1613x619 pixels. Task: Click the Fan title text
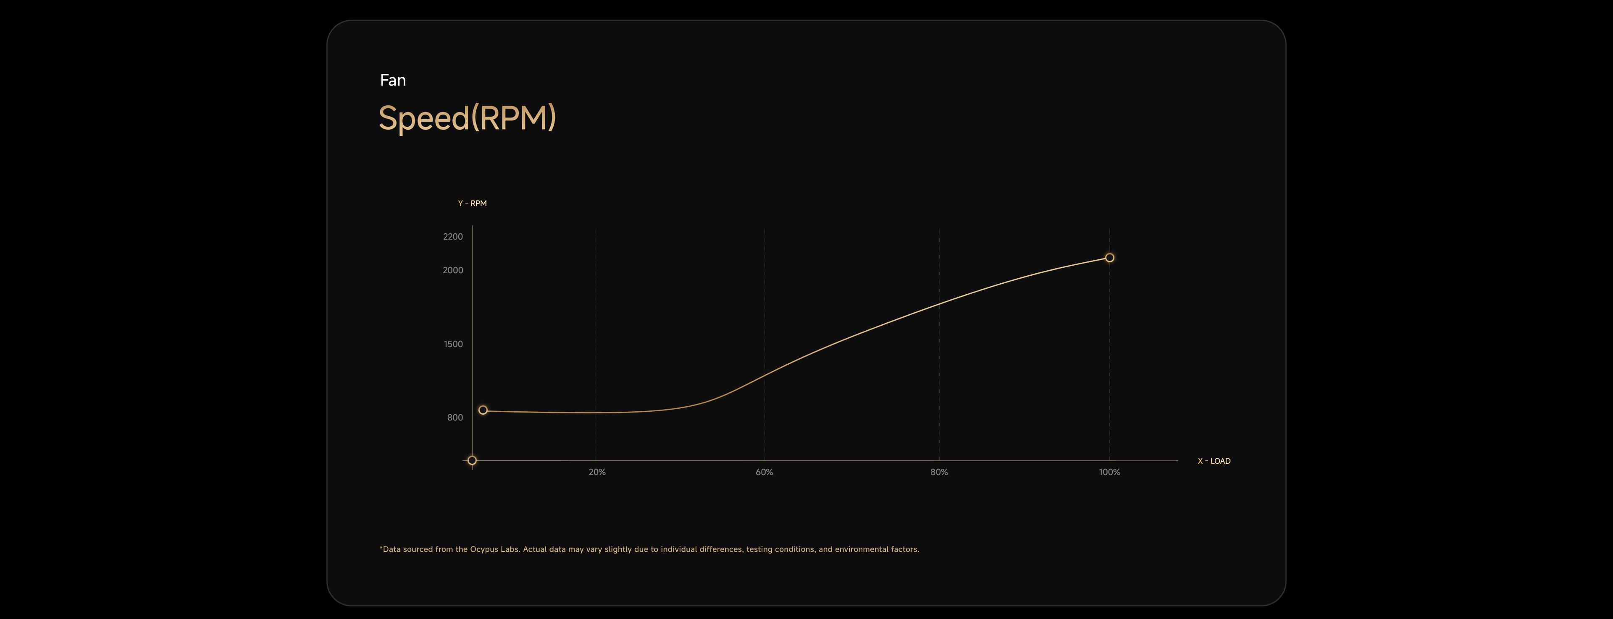[x=393, y=80]
